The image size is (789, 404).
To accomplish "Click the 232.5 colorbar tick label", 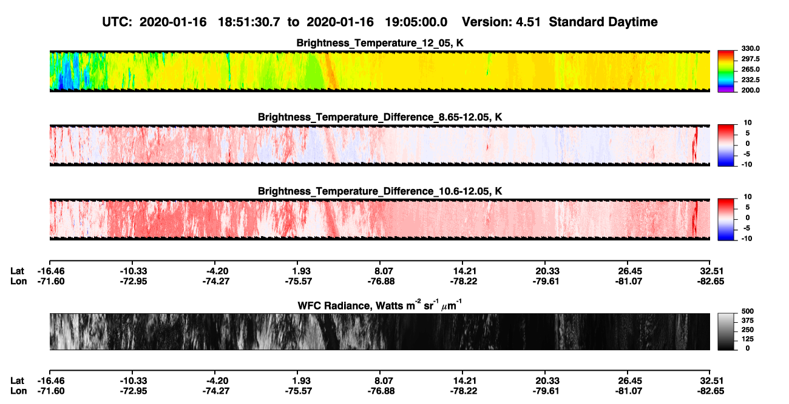I will pos(750,80).
